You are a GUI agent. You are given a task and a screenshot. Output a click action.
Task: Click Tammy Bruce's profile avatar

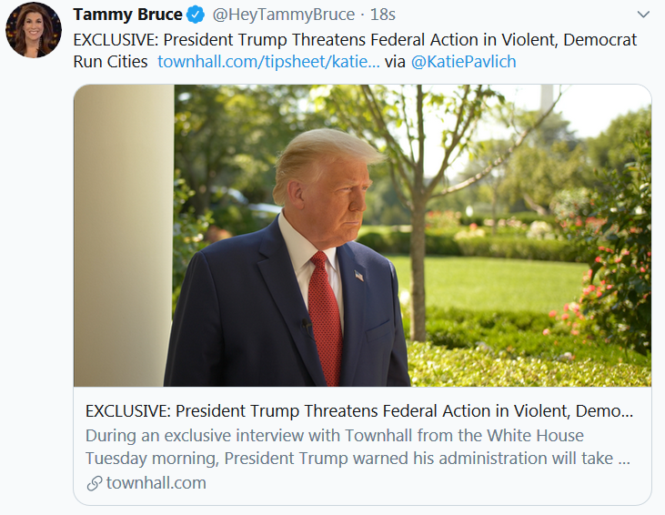tap(34, 30)
